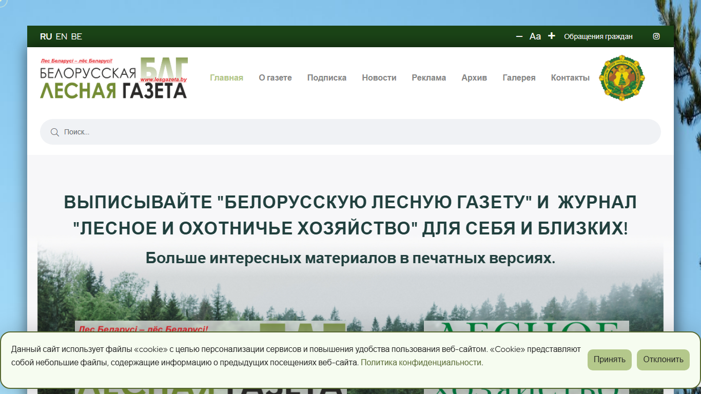Click the Белорусская Лесная Газета logo
Image resolution: width=701 pixels, height=394 pixels.
pos(114,78)
